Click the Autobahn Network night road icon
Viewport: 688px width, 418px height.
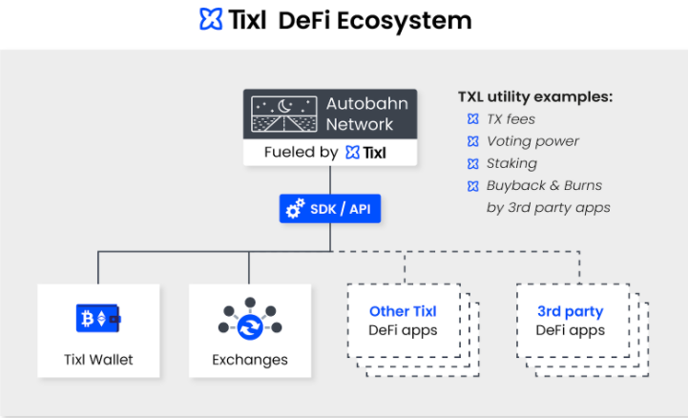284,114
